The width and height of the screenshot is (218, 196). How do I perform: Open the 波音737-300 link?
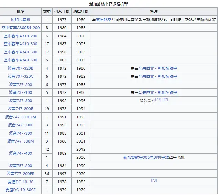[20, 100]
